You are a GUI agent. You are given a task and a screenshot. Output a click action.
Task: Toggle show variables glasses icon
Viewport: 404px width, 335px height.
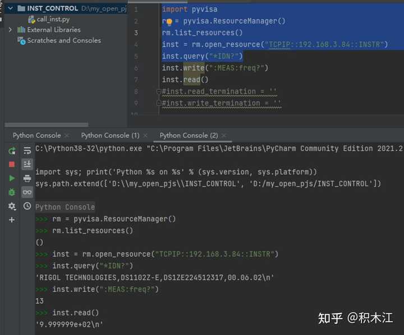click(x=27, y=192)
